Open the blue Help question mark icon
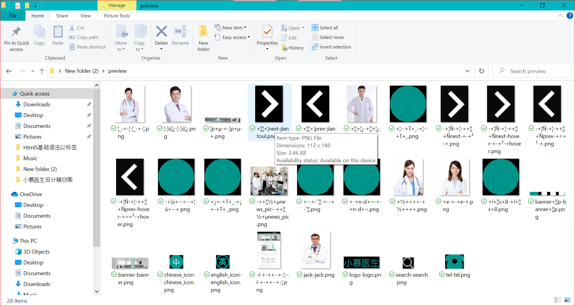575x306 pixels. click(x=570, y=16)
